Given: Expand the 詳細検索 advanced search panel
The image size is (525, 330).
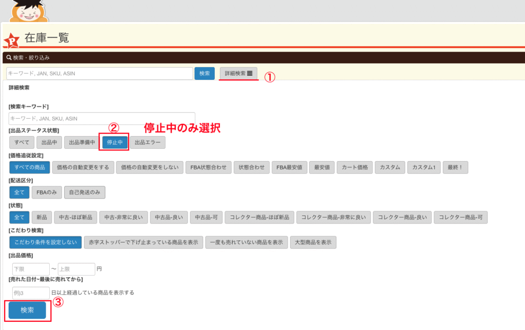Looking at the screenshot, I should coord(238,74).
